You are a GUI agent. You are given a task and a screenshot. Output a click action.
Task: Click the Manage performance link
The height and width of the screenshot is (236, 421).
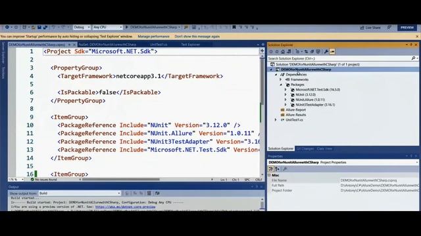(x=153, y=37)
